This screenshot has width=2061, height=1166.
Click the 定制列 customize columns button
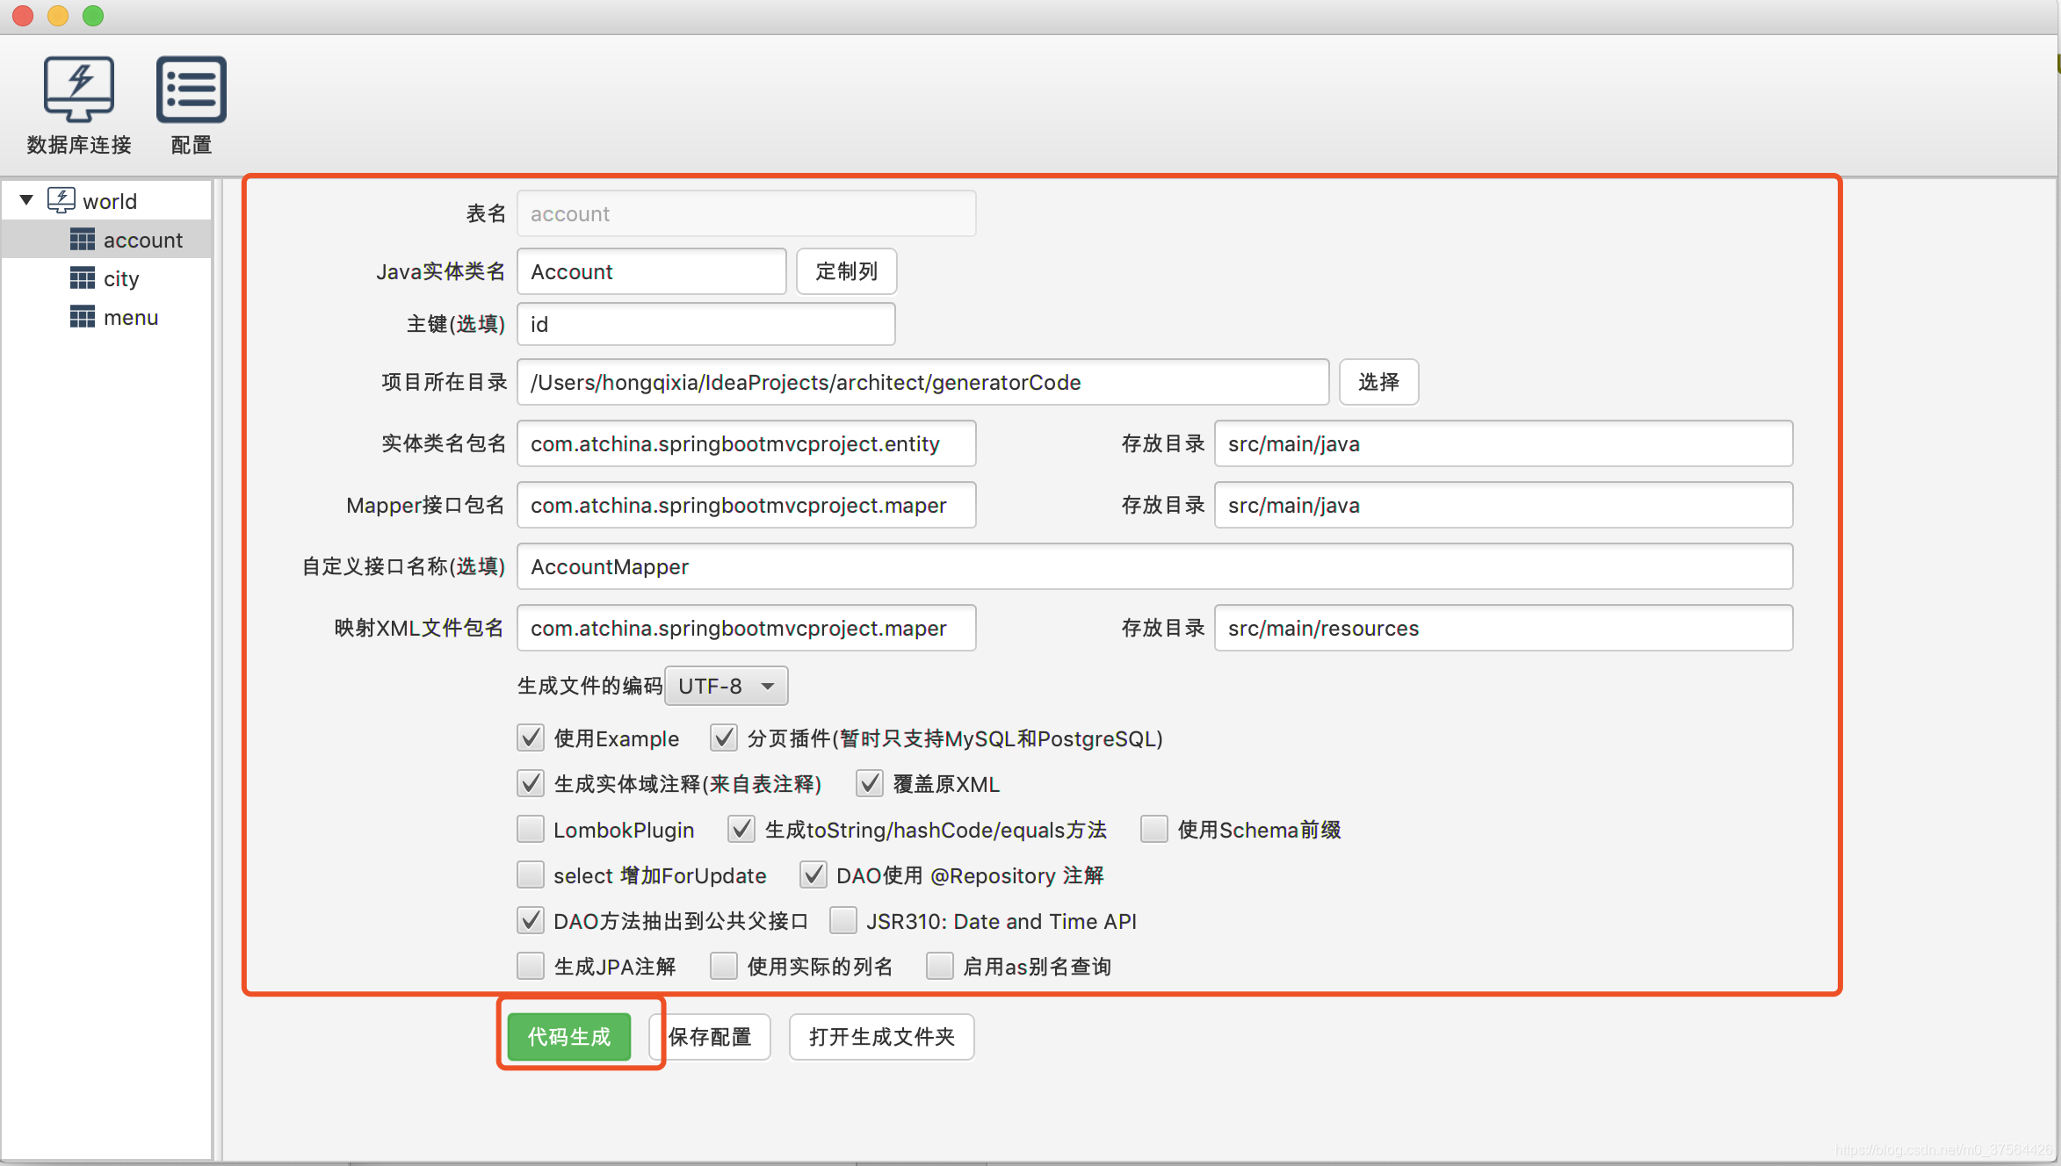coord(845,271)
